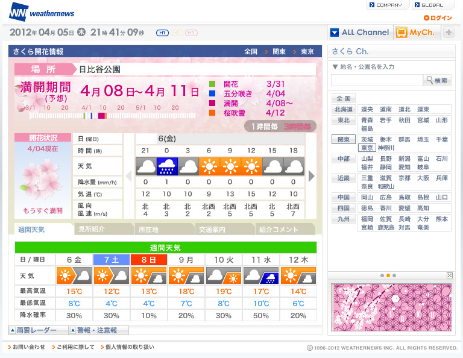The width and height of the screenshot is (463, 358).
Task: Open the 京都 prefecture link
Action: 405,178
